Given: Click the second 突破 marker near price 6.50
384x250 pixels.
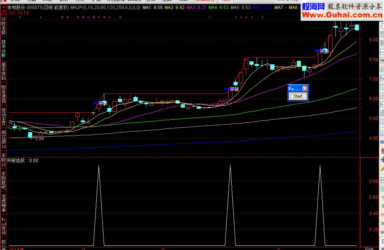Looking at the screenshot, I should 234,89.
